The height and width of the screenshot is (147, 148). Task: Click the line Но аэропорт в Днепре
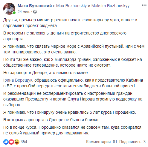tap(46, 73)
